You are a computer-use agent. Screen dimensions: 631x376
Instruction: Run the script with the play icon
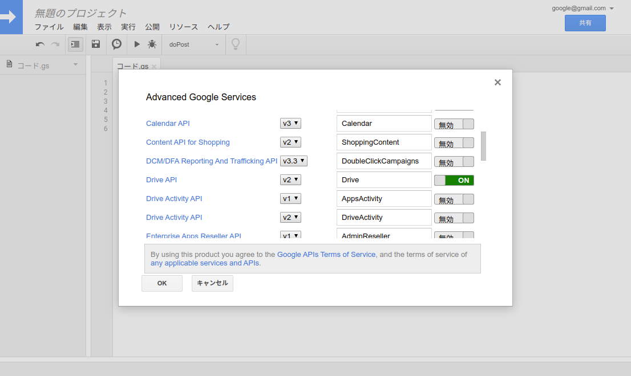pos(136,44)
